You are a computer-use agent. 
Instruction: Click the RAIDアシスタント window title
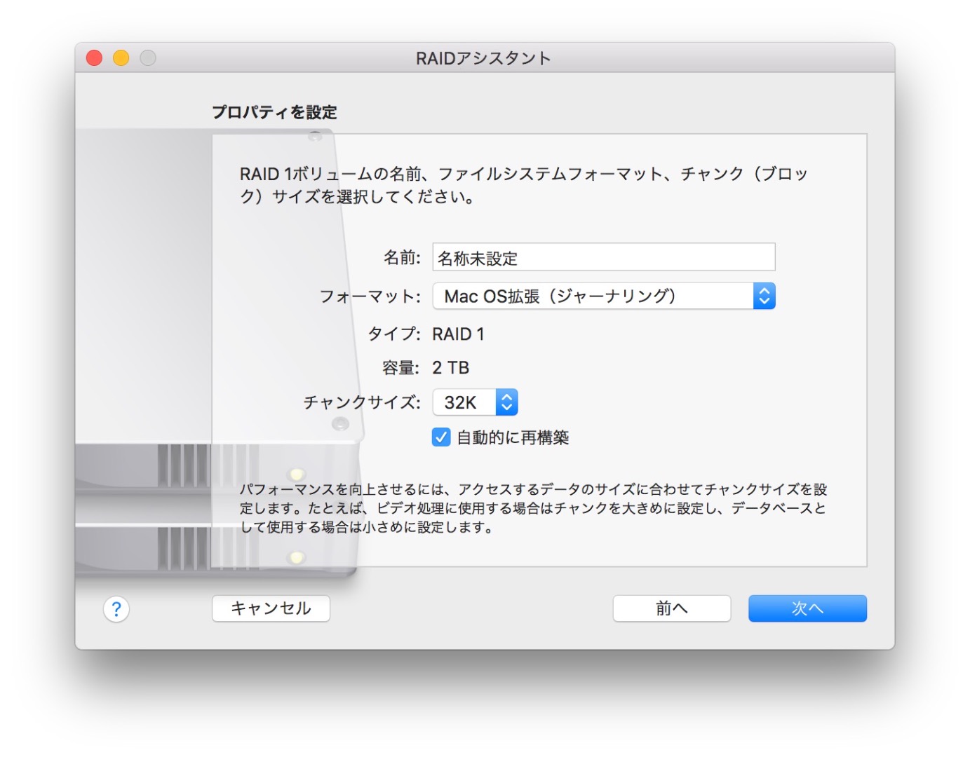click(x=483, y=58)
